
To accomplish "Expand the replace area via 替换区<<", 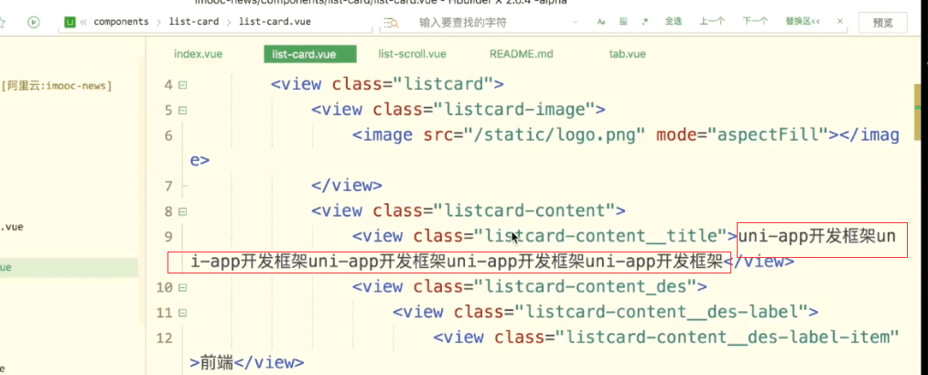I will [x=803, y=21].
